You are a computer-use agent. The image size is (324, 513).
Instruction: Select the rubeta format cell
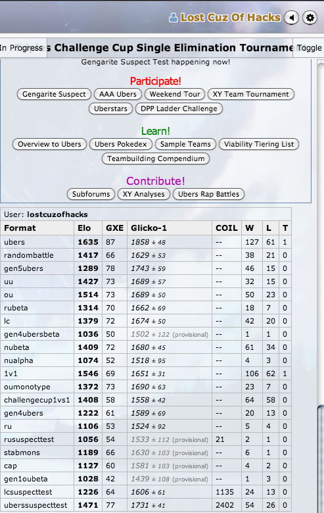(x=37, y=308)
